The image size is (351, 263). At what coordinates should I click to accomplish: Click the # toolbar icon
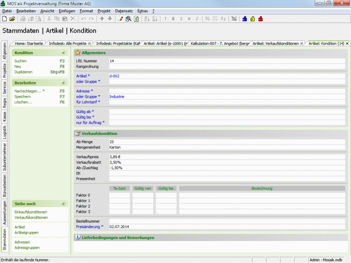tap(173, 19)
